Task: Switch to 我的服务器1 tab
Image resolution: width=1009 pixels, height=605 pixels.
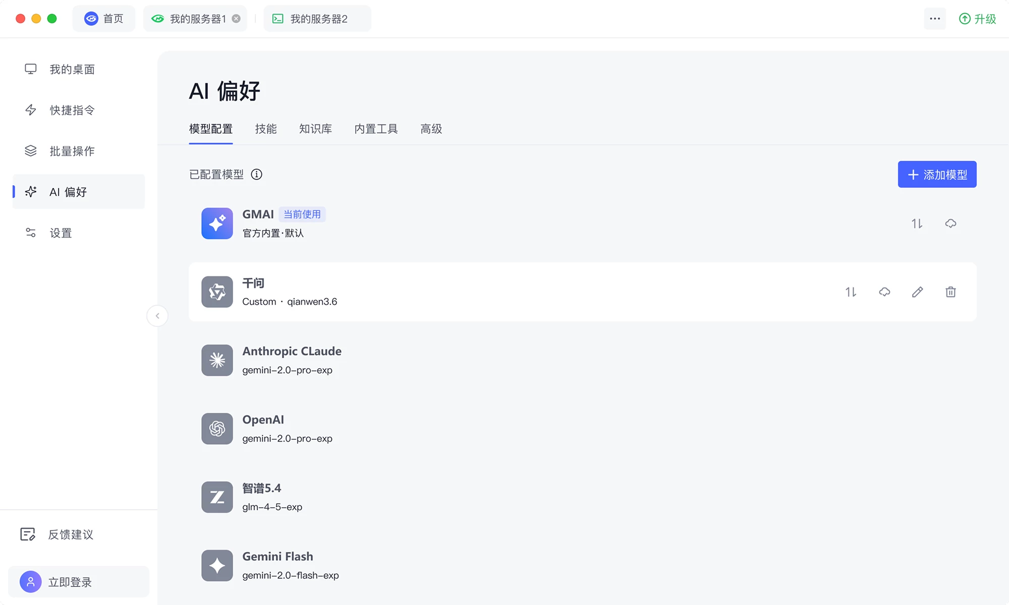Action: tap(195, 19)
